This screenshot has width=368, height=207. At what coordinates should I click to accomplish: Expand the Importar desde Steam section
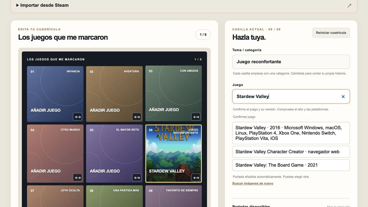[x=43, y=5]
